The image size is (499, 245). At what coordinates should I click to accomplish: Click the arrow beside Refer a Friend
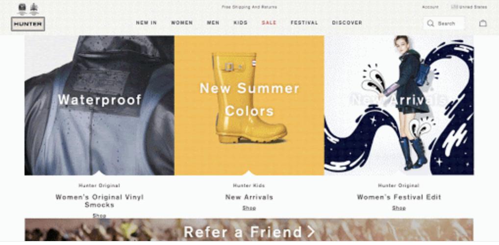(311, 231)
